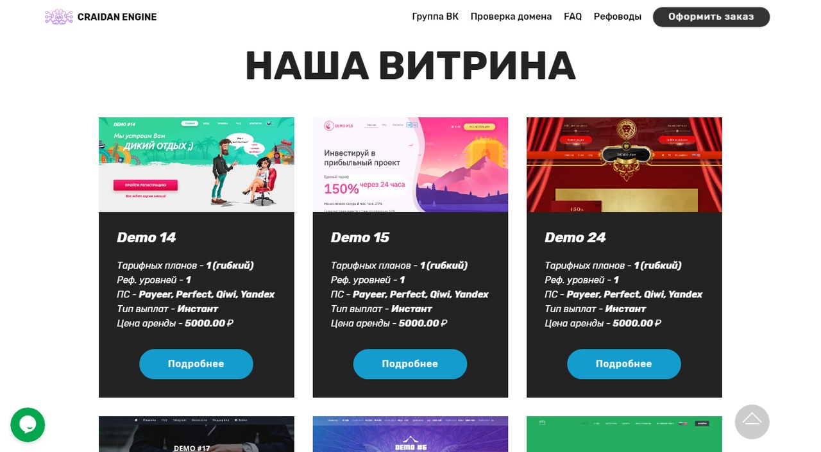Open the Demo #17 dark preview thumbnail
Viewport: 821px width, 452px height.
(196, 434)
